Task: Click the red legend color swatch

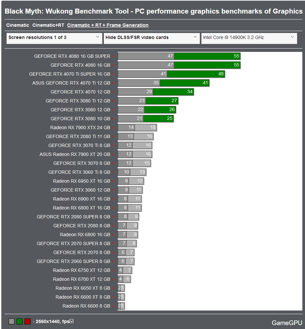Action: (x=27, y=321)
